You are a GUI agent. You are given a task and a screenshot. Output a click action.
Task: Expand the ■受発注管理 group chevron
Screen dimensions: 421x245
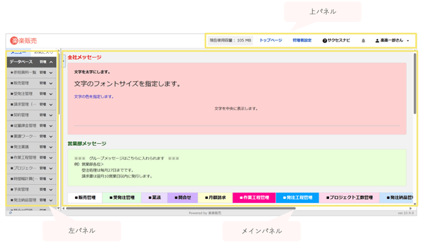click(x=51, y=94)
